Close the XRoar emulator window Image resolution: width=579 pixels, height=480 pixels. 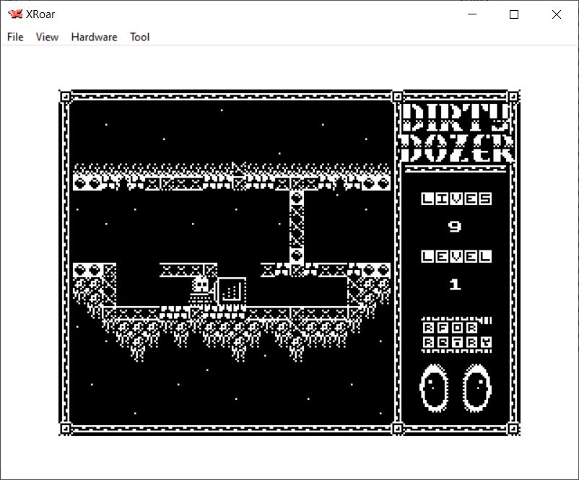pyautogui.click(x=556, y=14)
